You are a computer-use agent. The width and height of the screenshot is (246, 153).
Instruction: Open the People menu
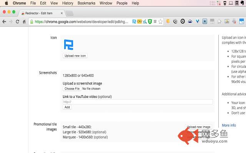(122, 3)
